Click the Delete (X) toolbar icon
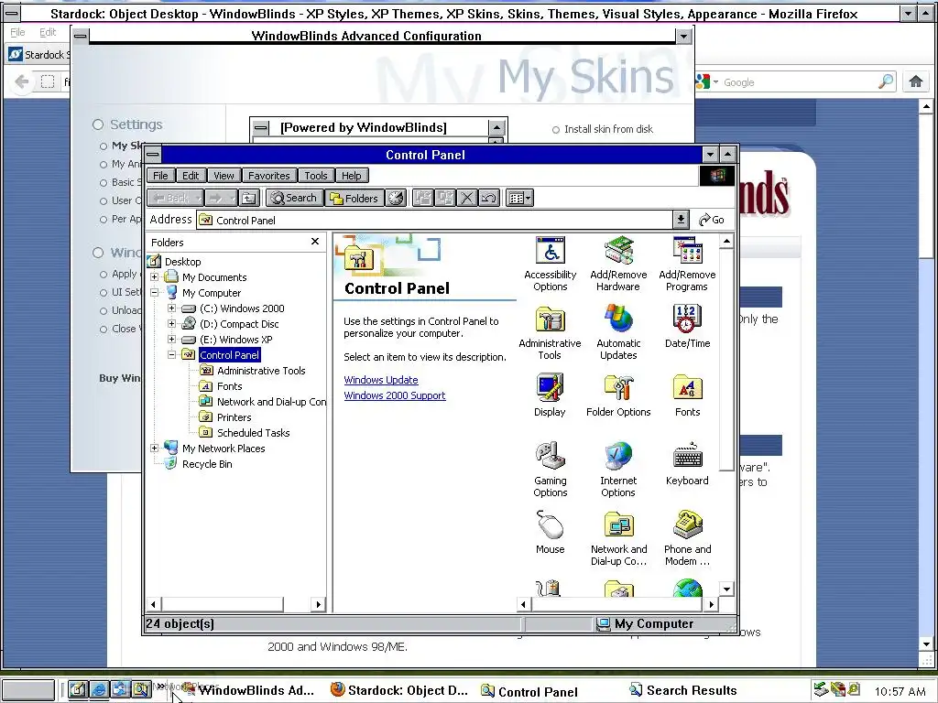 [x=467, y=198]
